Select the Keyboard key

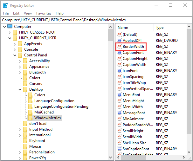click(37, 141)
